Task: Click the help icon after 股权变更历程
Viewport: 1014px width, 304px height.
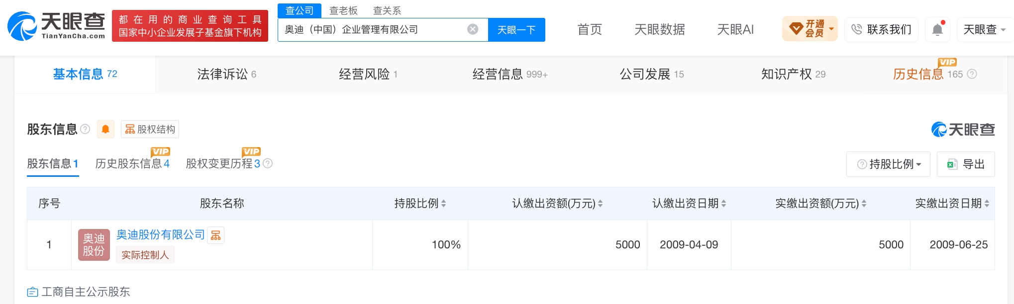Action: (x=268, y=163)
